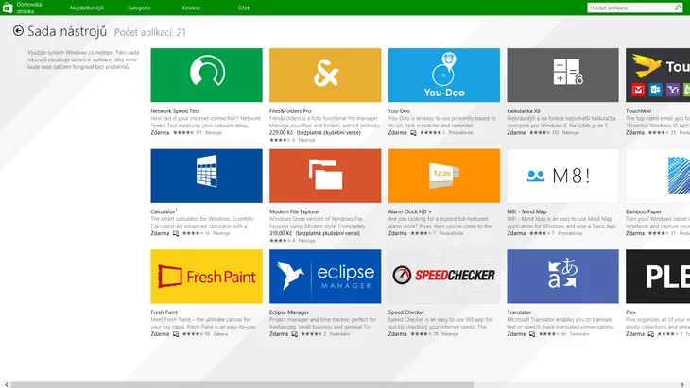Open Plex app tile

658,277
